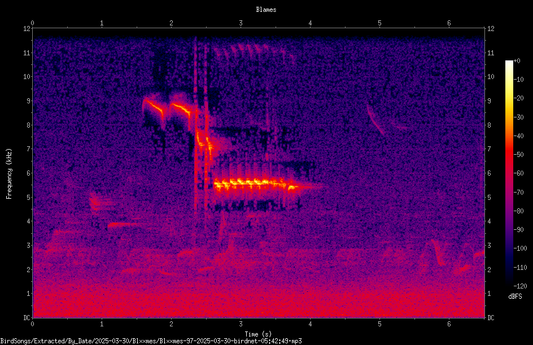Click the bright trill band near 5.5 kHz
This screenshot has height=345, width=533.
point(256,184)
